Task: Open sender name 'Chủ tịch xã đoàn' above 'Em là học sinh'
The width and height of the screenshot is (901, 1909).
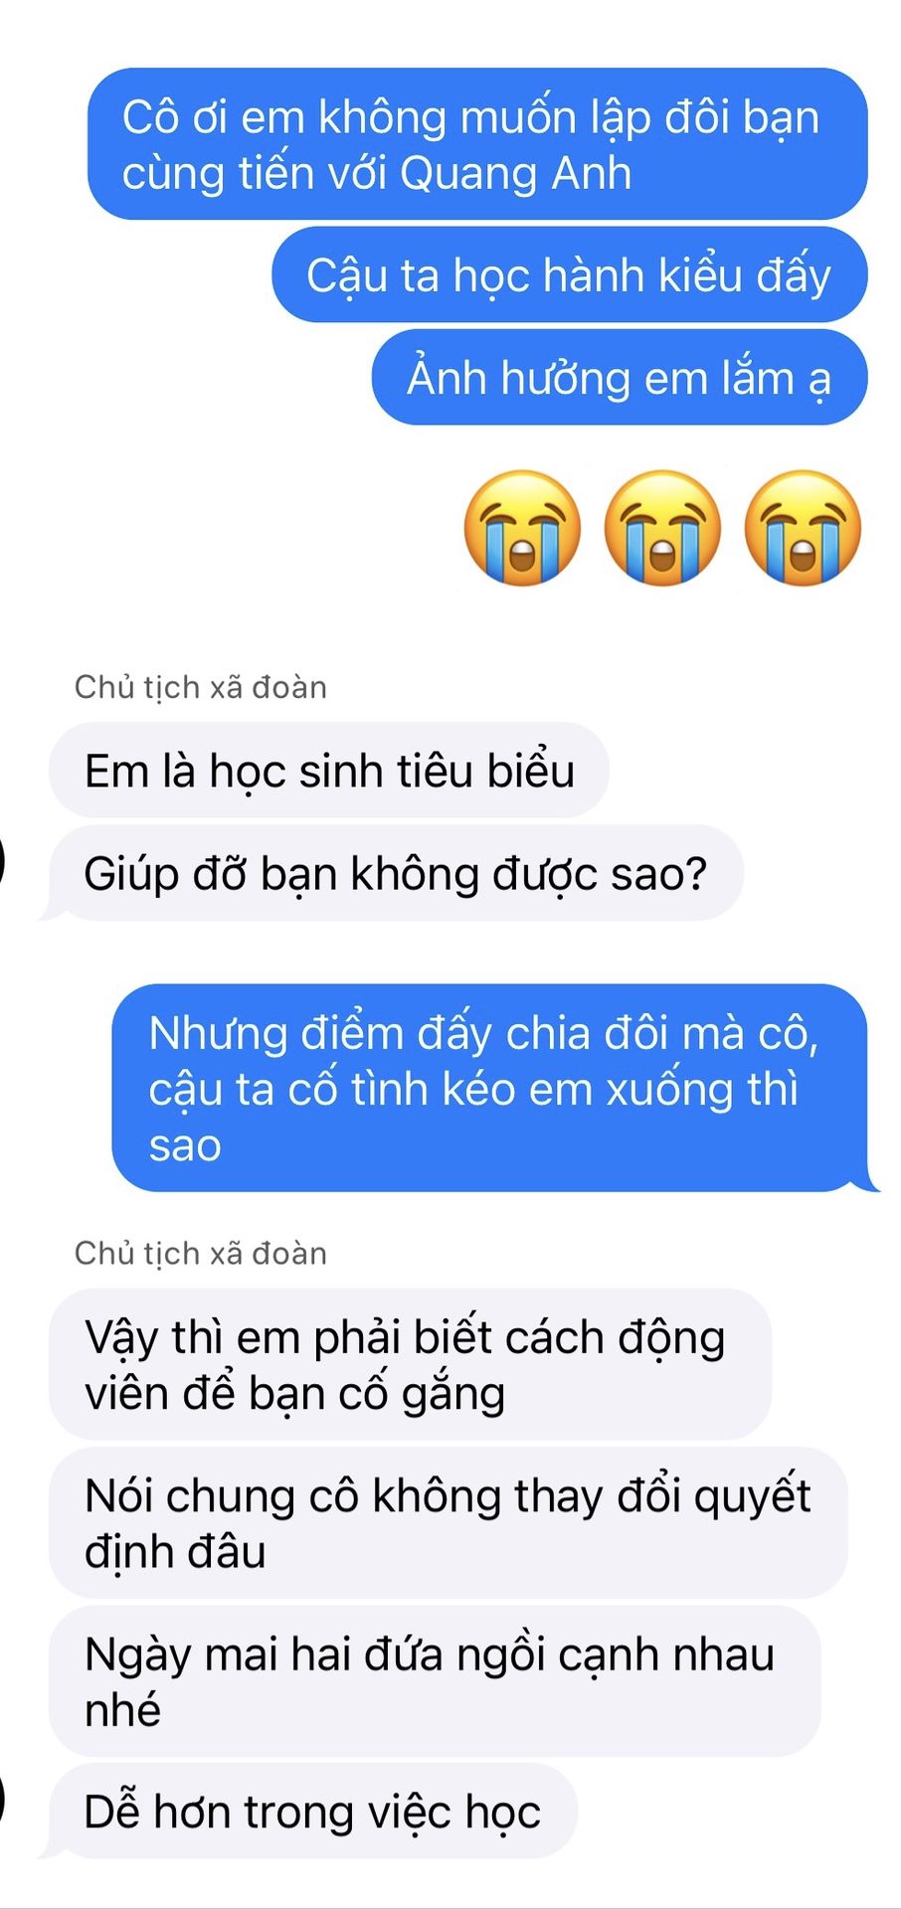Action: point(201,687)
